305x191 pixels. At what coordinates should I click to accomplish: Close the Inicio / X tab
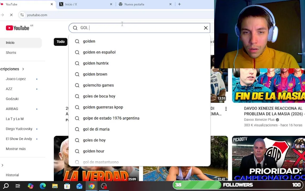111,4
